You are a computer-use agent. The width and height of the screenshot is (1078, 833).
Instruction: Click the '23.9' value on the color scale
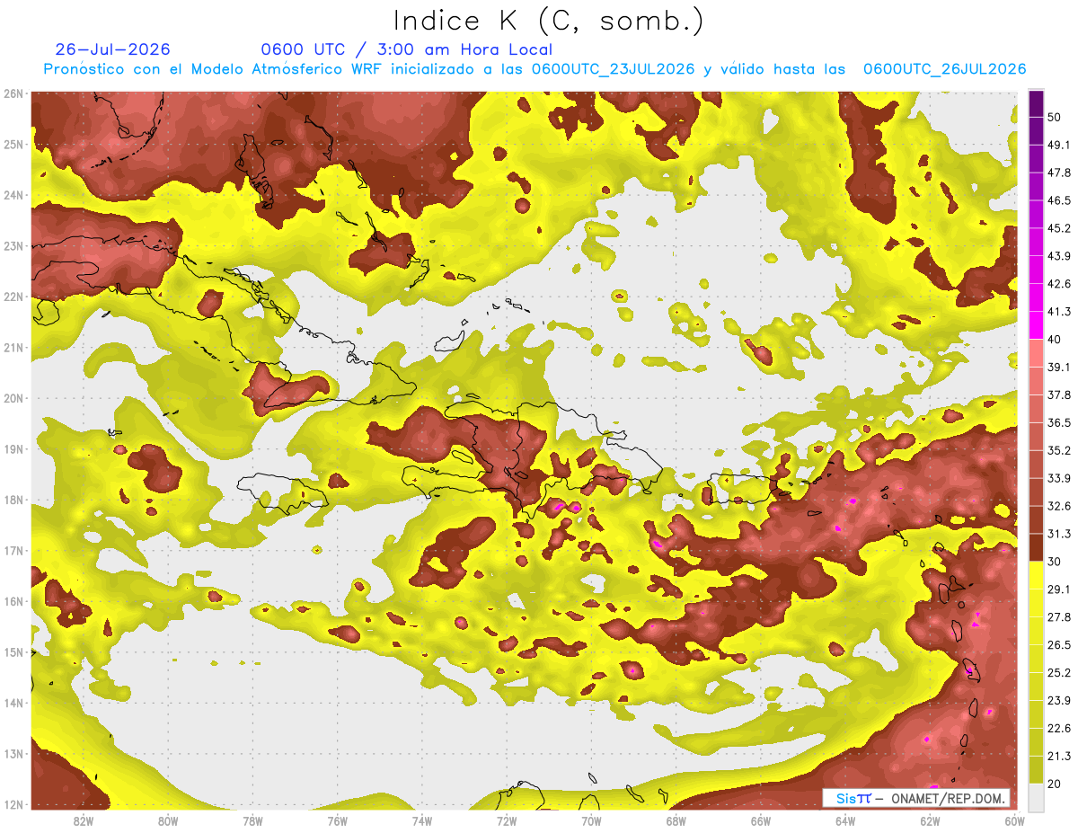pyautogui.click(x=1060, y=701)
